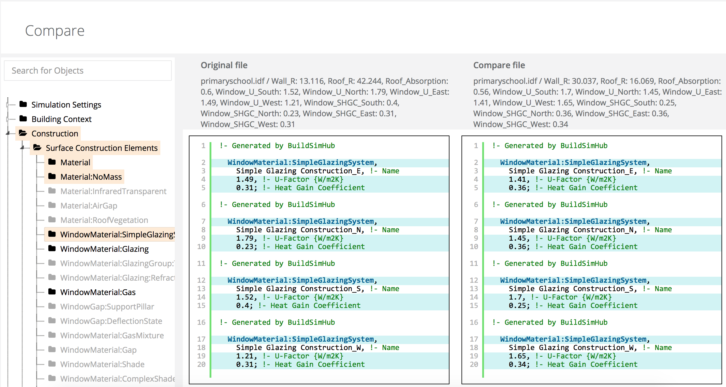Click the Search for Objects field
Viewport: 726px width, 387px height.
[x=88, y=71]
